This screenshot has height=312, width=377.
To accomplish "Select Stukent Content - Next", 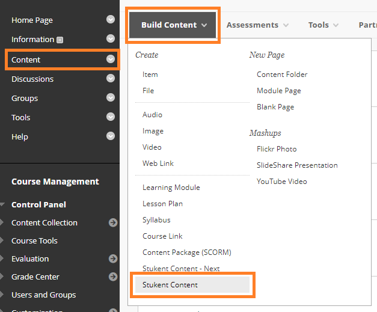I will point(181,269).
